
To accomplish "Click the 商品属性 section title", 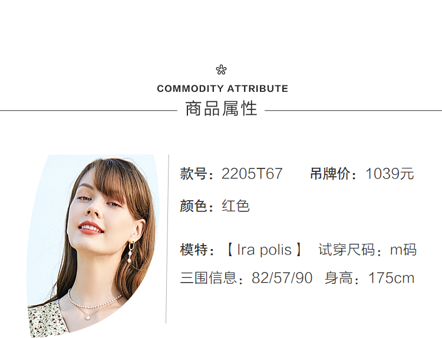I will [x=221, y=110].
